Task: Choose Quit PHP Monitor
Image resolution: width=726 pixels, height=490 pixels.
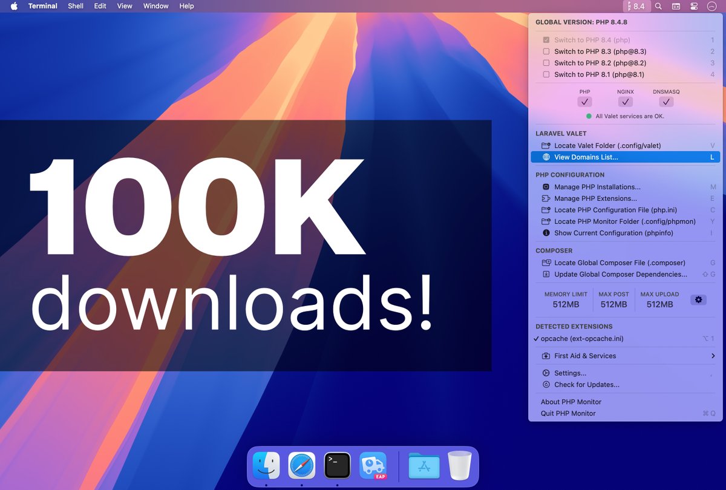Action: 625,413
